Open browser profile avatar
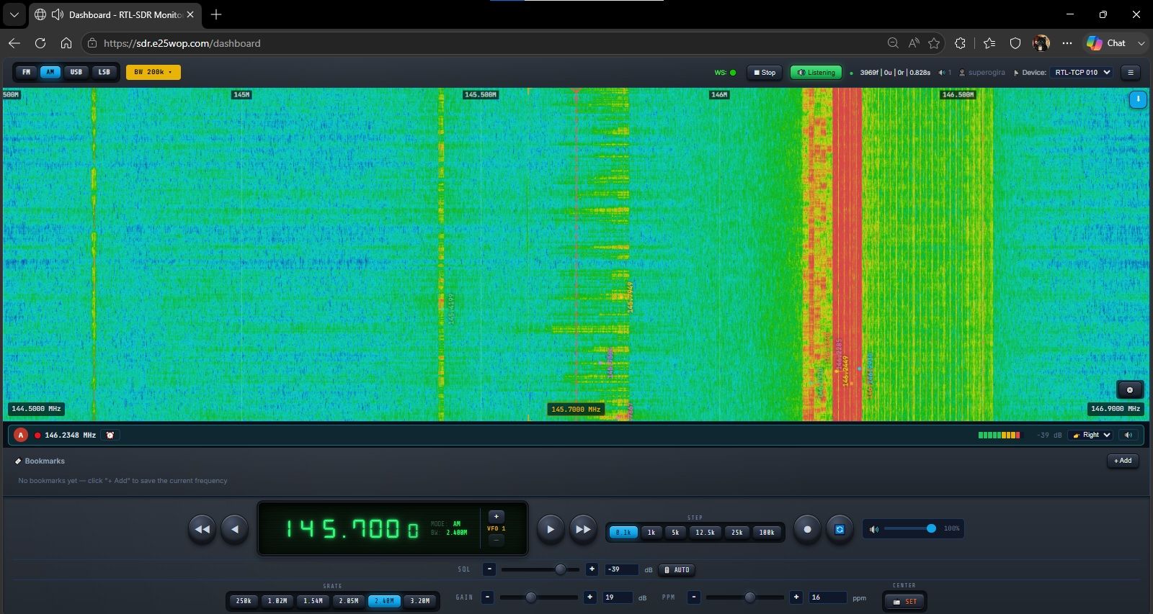The height and width of the screenshot is (614, 1153). tap(1041, 43)
